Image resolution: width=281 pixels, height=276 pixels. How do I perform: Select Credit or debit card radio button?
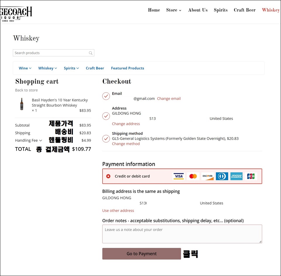tap(108, 176)
